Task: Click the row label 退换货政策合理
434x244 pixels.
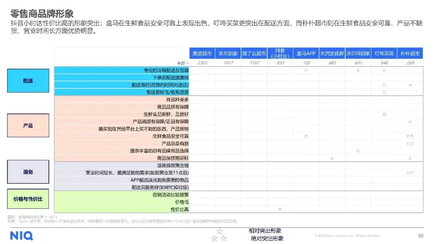Action: click(173, 165)
